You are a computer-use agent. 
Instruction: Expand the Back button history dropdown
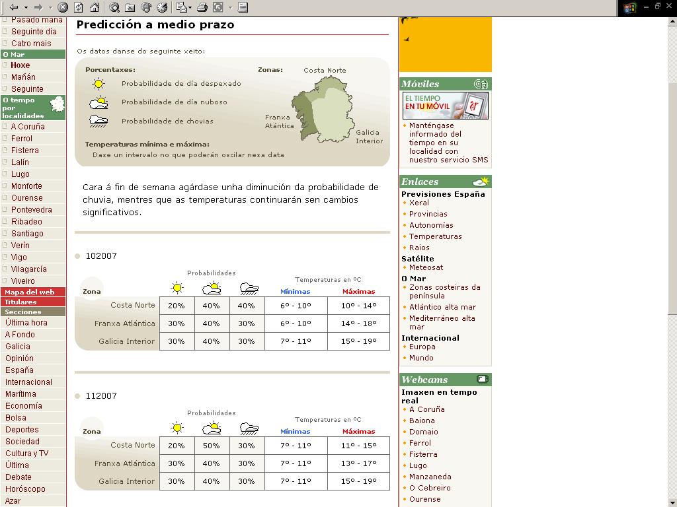pos(25,7)
